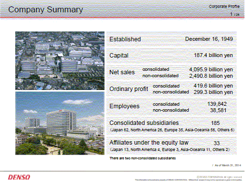The height and width of the screenshot is (183, 245).
Task: Click the December 16, 1949 date
Action: [209, 39]
